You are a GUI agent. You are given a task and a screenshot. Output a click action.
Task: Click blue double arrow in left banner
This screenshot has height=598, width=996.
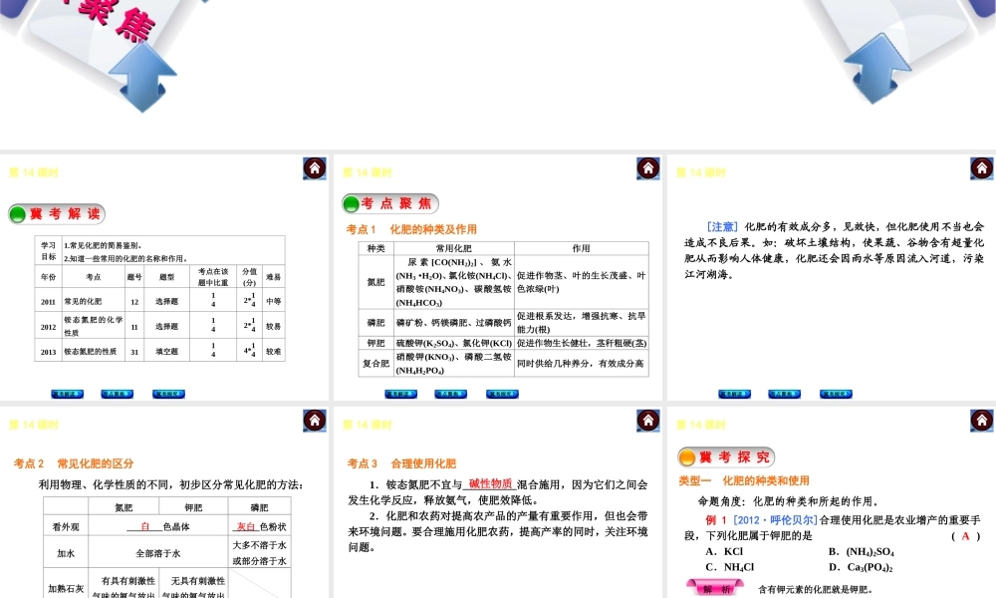click(x=142, y=77)
